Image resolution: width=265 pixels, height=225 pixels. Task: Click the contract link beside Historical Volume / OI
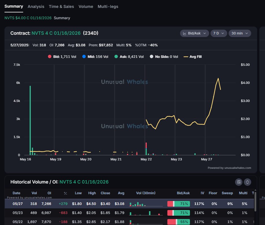point(84,182)
